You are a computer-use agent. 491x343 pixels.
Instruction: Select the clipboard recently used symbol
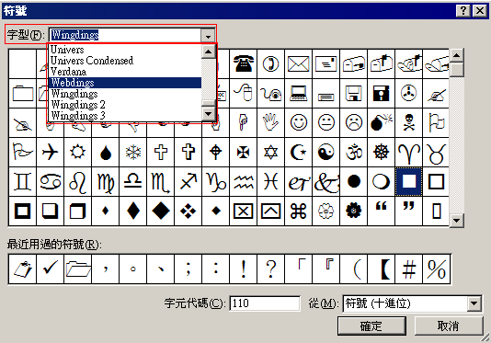click(23, 269)
